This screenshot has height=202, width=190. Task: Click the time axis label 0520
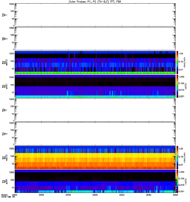(122, 195)
